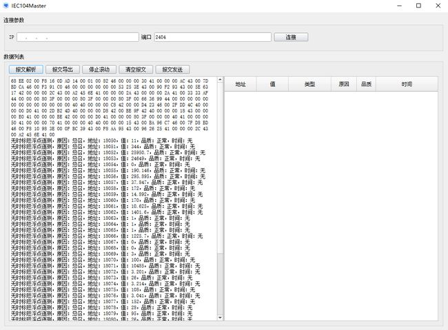Viewport: 448px width, 330px height.
Task: Click last hex line 00 A2 45 6E 41 00
Action: click(33, 134)
